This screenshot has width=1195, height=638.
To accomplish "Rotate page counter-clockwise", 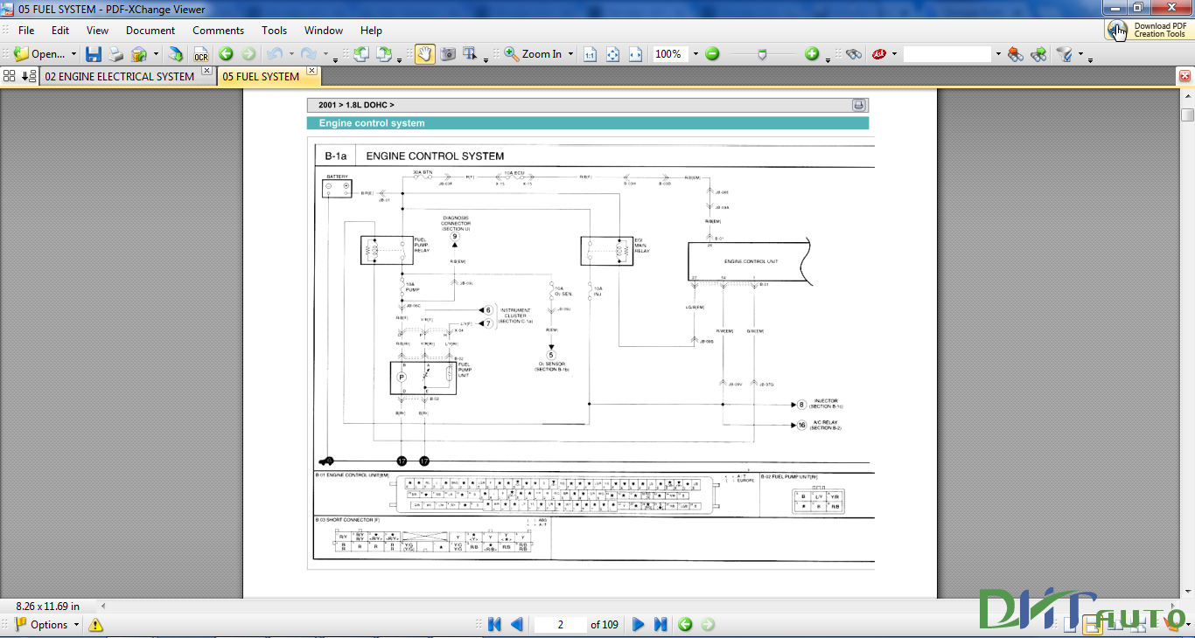I will 360,54.
